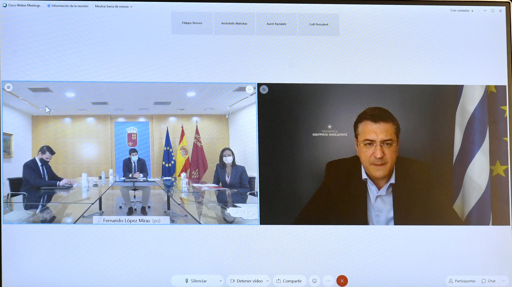512x287 pixels.
Task: Select Aurel Trandafir participant tile
Action: tap(276, 24)
